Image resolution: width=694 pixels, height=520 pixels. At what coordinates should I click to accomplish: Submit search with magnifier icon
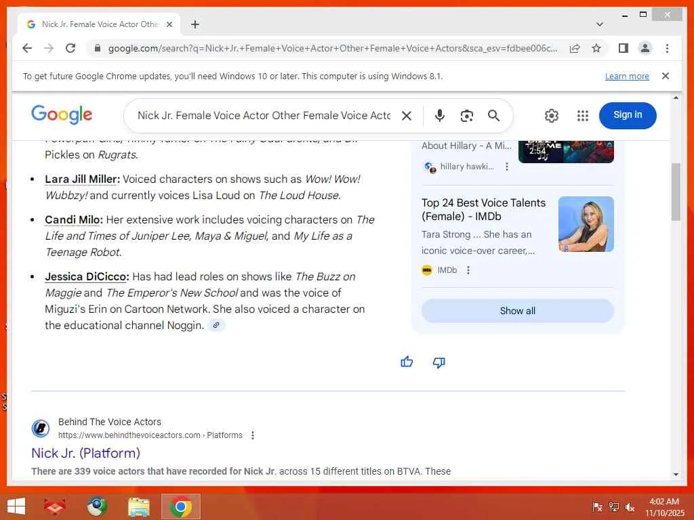point(493,116)
